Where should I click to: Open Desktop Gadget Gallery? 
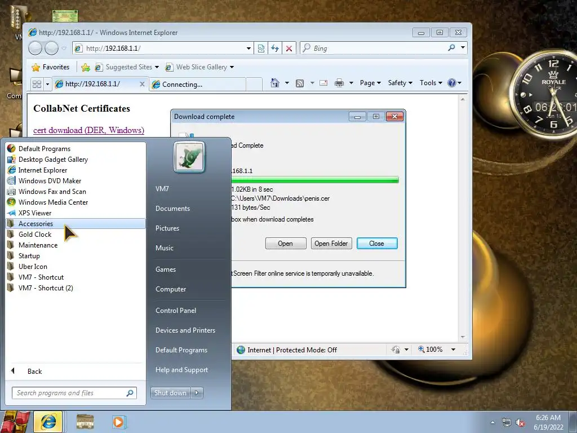(x=76, y=160)
